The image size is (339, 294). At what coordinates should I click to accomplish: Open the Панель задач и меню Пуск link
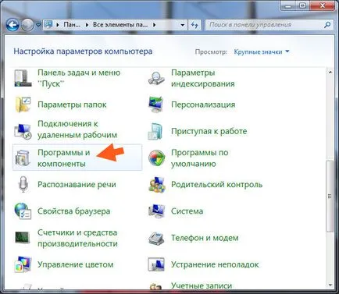pyautogui.click(x=79, y=78)
